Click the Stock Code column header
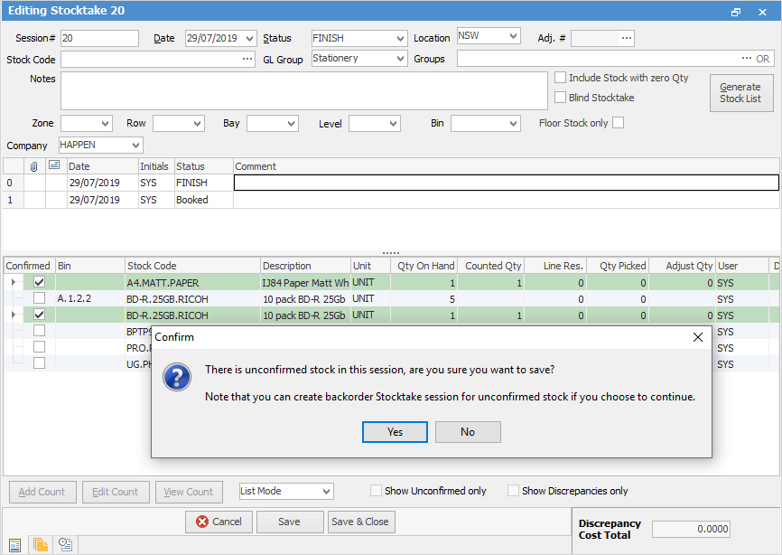The width and height of the screenshot is (782, 555). (192, 266)
